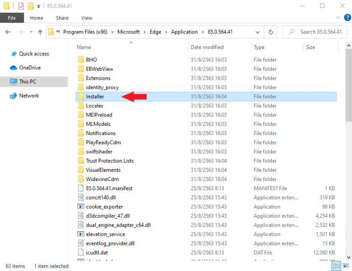This screenshot has height=271, width=352.
Task: Open the Properties quick access toolbar icon
Action: click(21, 6)
